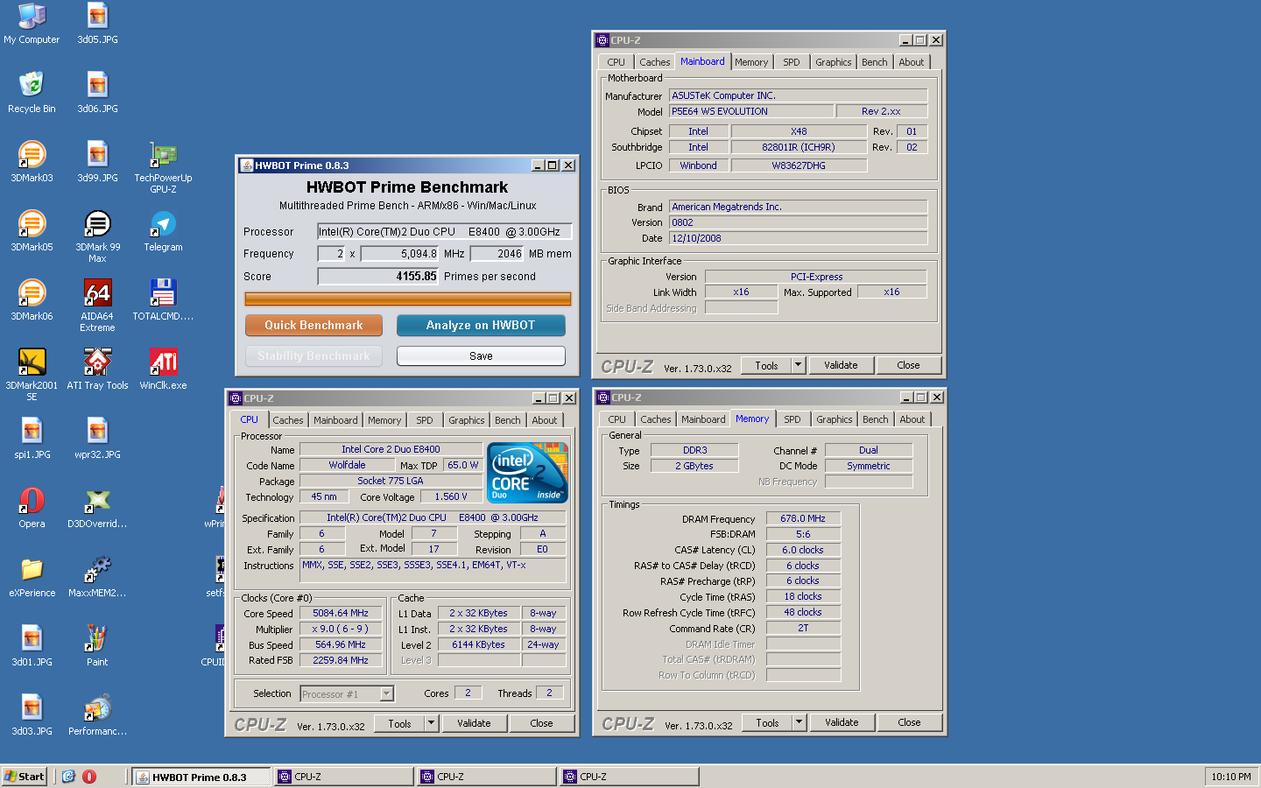Click Processor name field in HWBOT Prime

444,232
